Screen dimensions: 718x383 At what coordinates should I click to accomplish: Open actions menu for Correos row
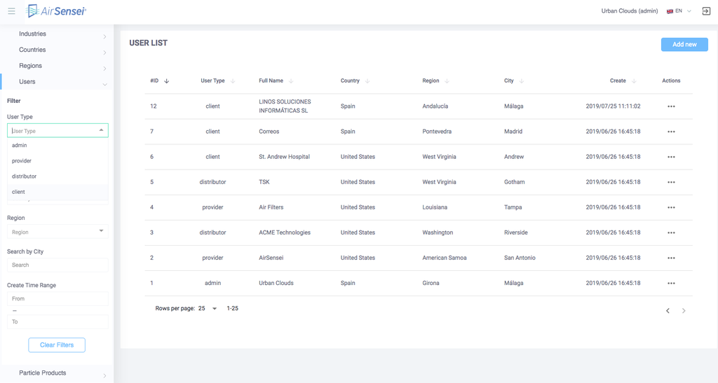point(671,132)
